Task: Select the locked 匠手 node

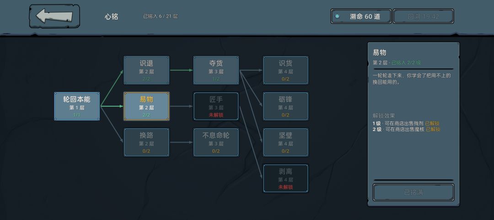Action: point(216,107)
